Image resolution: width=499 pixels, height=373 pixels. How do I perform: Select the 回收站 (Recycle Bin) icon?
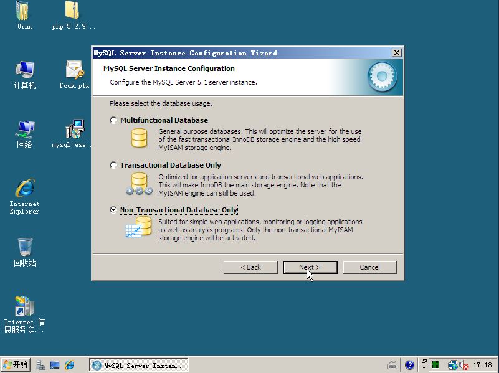pos(24,252)
